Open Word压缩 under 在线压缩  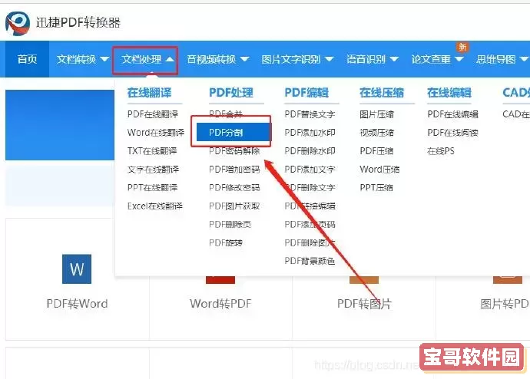click(379, 169)
